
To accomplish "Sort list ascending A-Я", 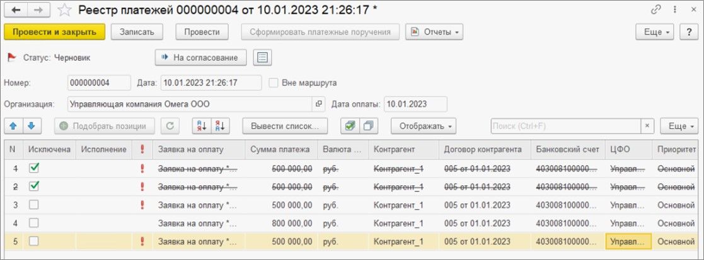I will point(202,126).
